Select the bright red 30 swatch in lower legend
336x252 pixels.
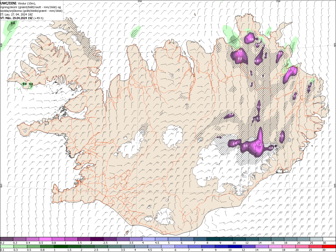329,246
